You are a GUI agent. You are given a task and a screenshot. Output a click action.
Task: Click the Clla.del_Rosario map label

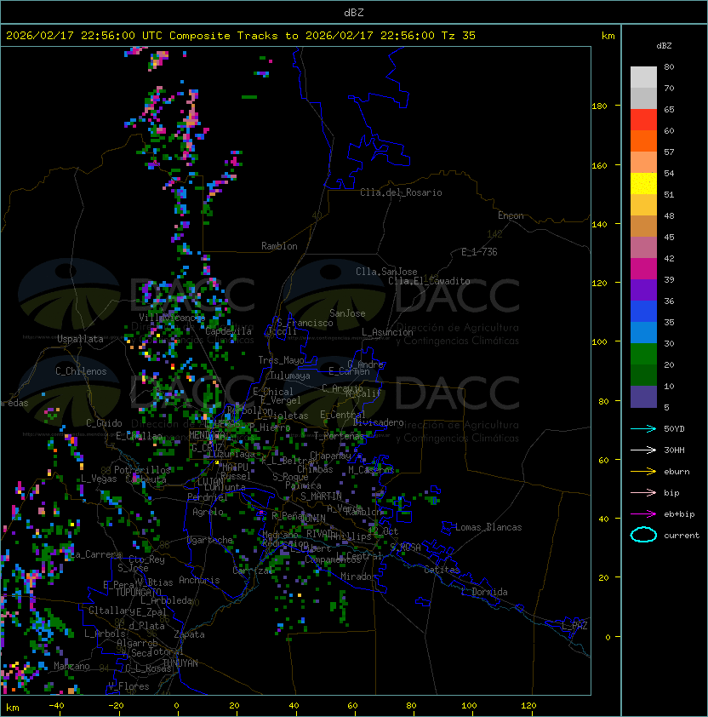pyautogui.click(x=401, y=192)
